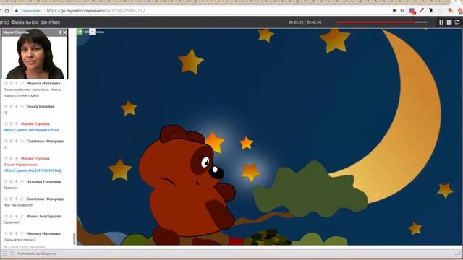Seek on the red playback progress bar
Image resolution: width=463 pixels, height=260 pixels.
click(381, 22)
